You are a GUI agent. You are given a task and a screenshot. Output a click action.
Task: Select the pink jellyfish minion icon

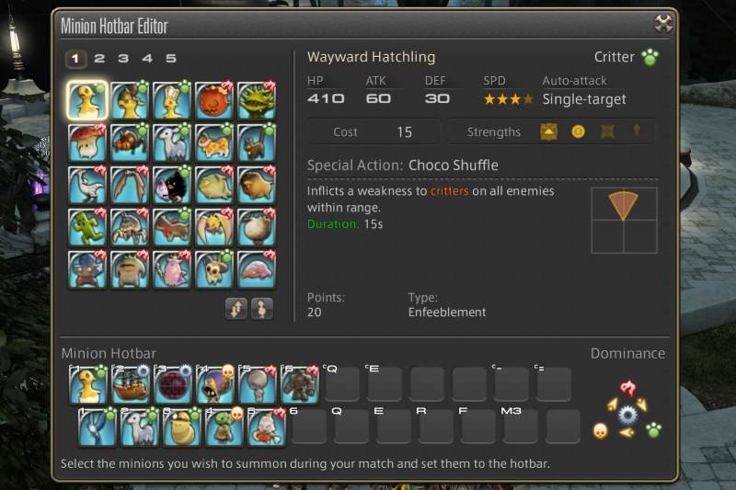pyautogui.click(x=257, y=269)
